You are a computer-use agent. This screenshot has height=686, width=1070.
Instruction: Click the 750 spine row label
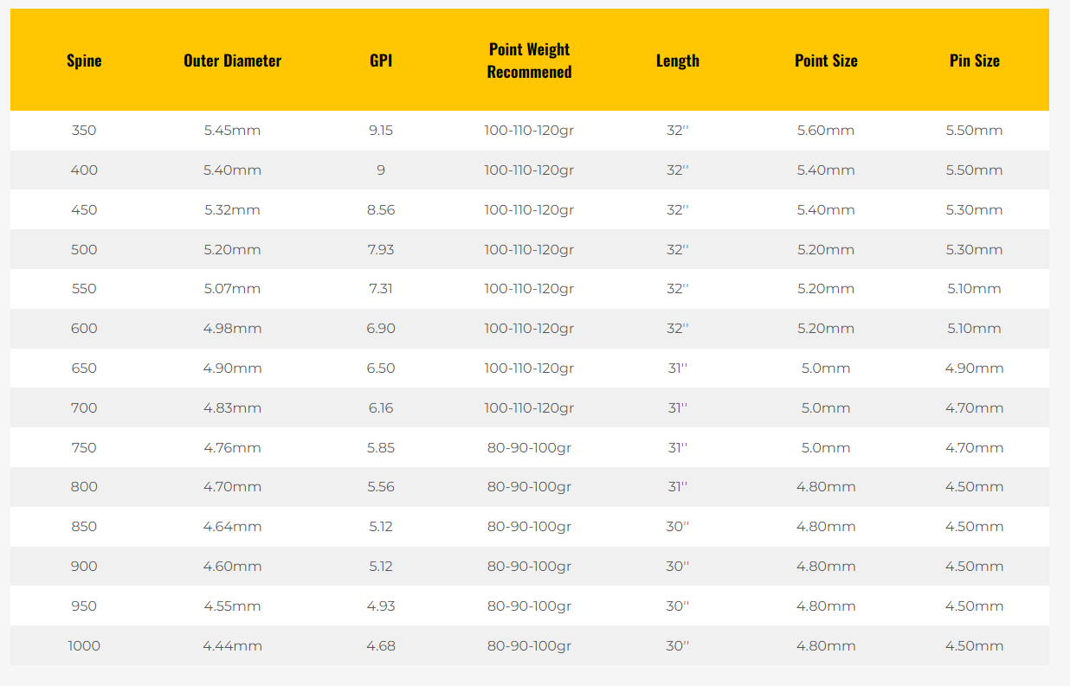coord(84,448)
